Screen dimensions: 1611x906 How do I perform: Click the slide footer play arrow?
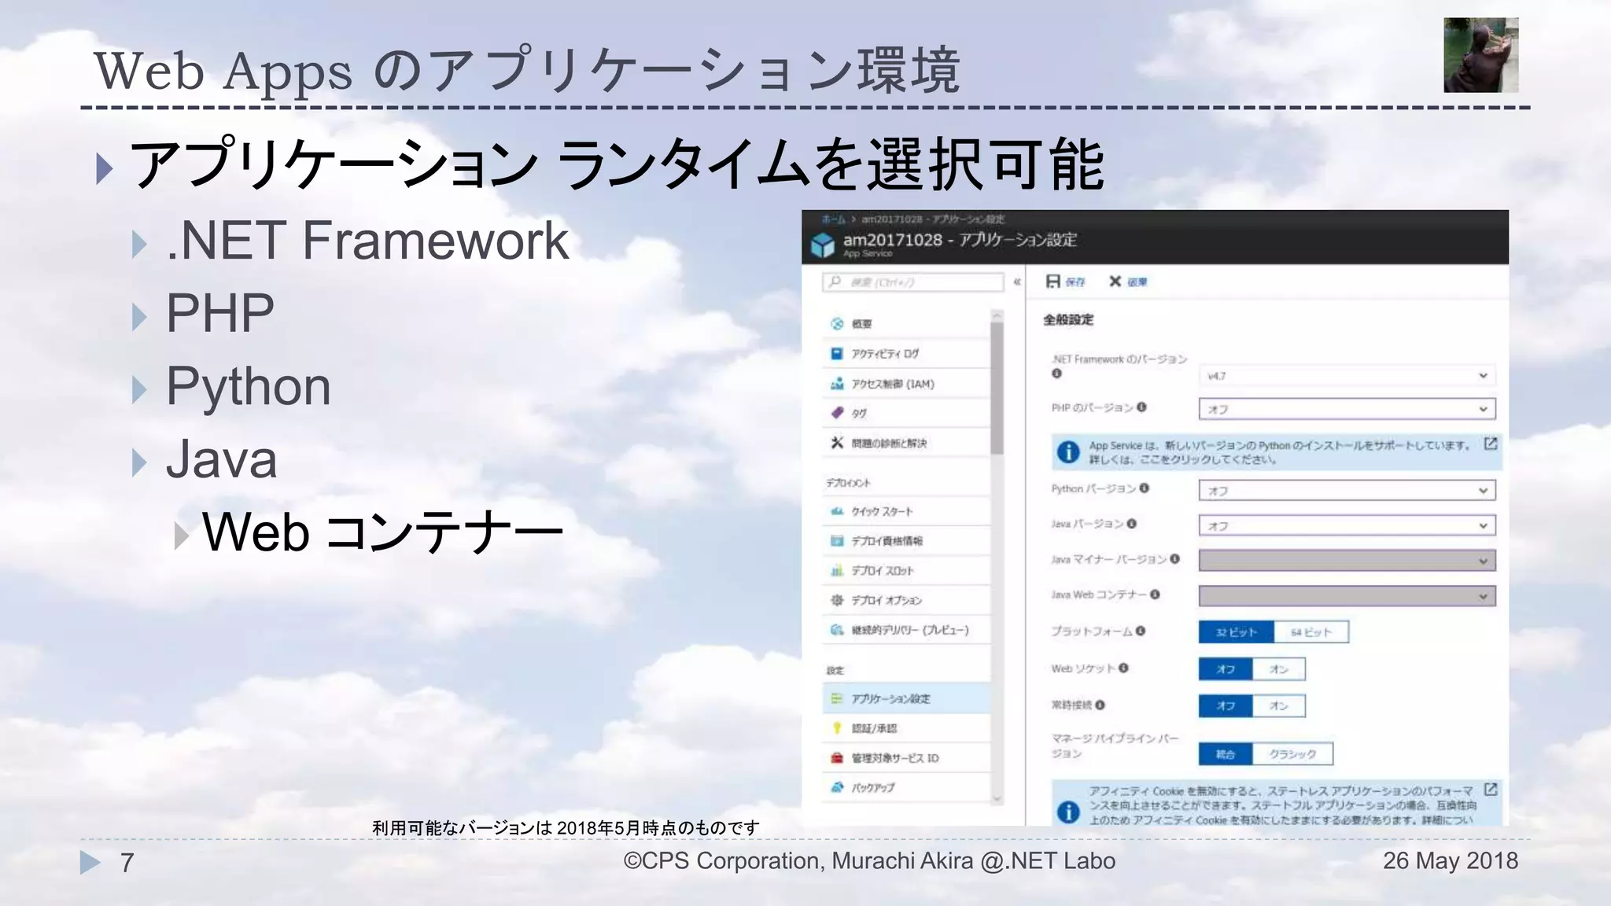click(x=90, y=862)
